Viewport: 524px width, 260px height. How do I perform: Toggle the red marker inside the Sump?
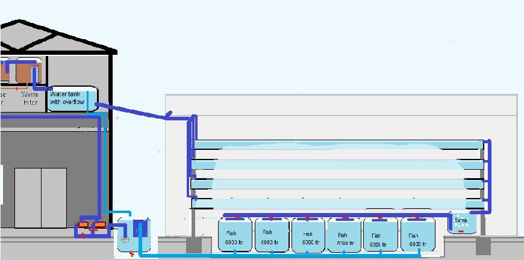[461, 231]
